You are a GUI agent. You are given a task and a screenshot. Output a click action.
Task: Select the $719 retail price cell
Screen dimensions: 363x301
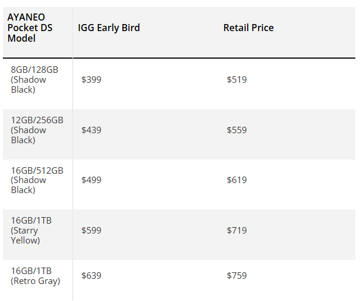click(x=237, y=231)
